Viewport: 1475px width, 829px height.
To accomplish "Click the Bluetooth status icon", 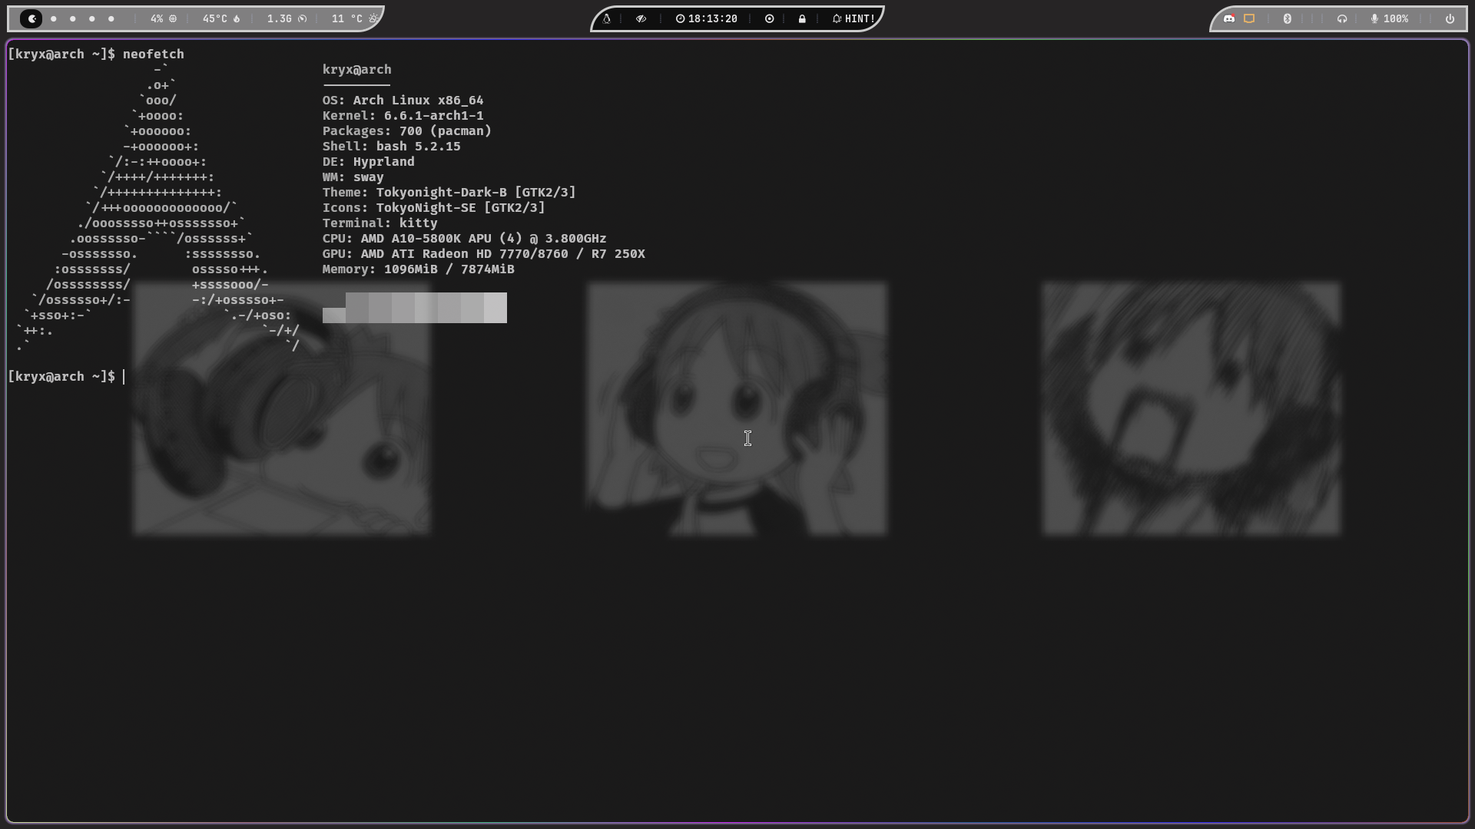I will click(x=1288, y=18).
